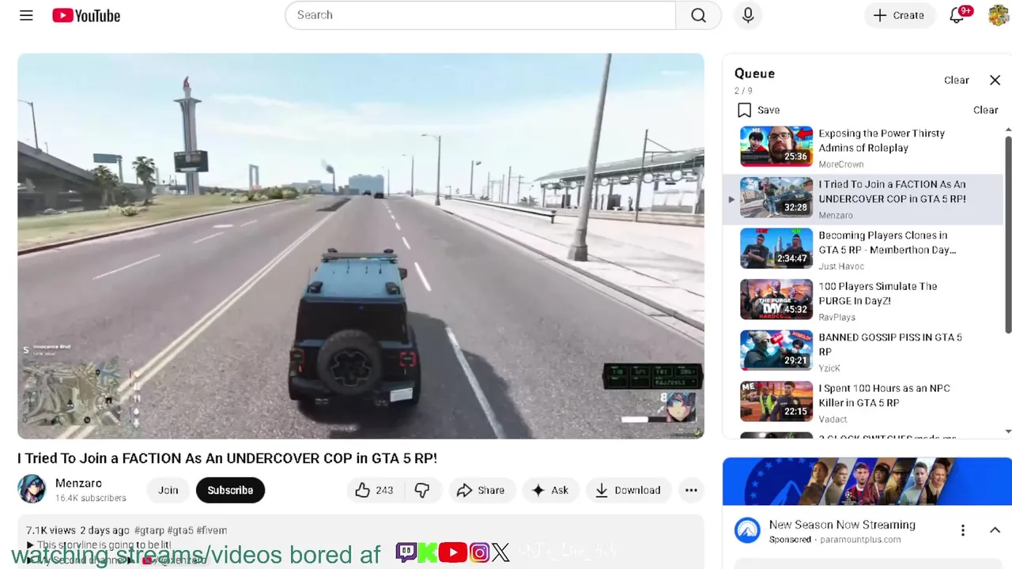Click 'New Season Now Streaming' ad title
This screenshot has width=1012, height=569.
point(842,525)
